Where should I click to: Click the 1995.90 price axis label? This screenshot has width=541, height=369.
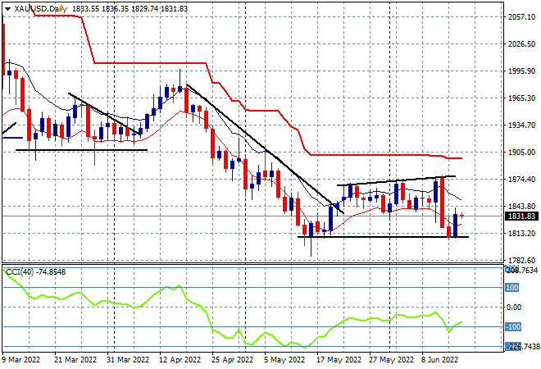tap(521, 71)
